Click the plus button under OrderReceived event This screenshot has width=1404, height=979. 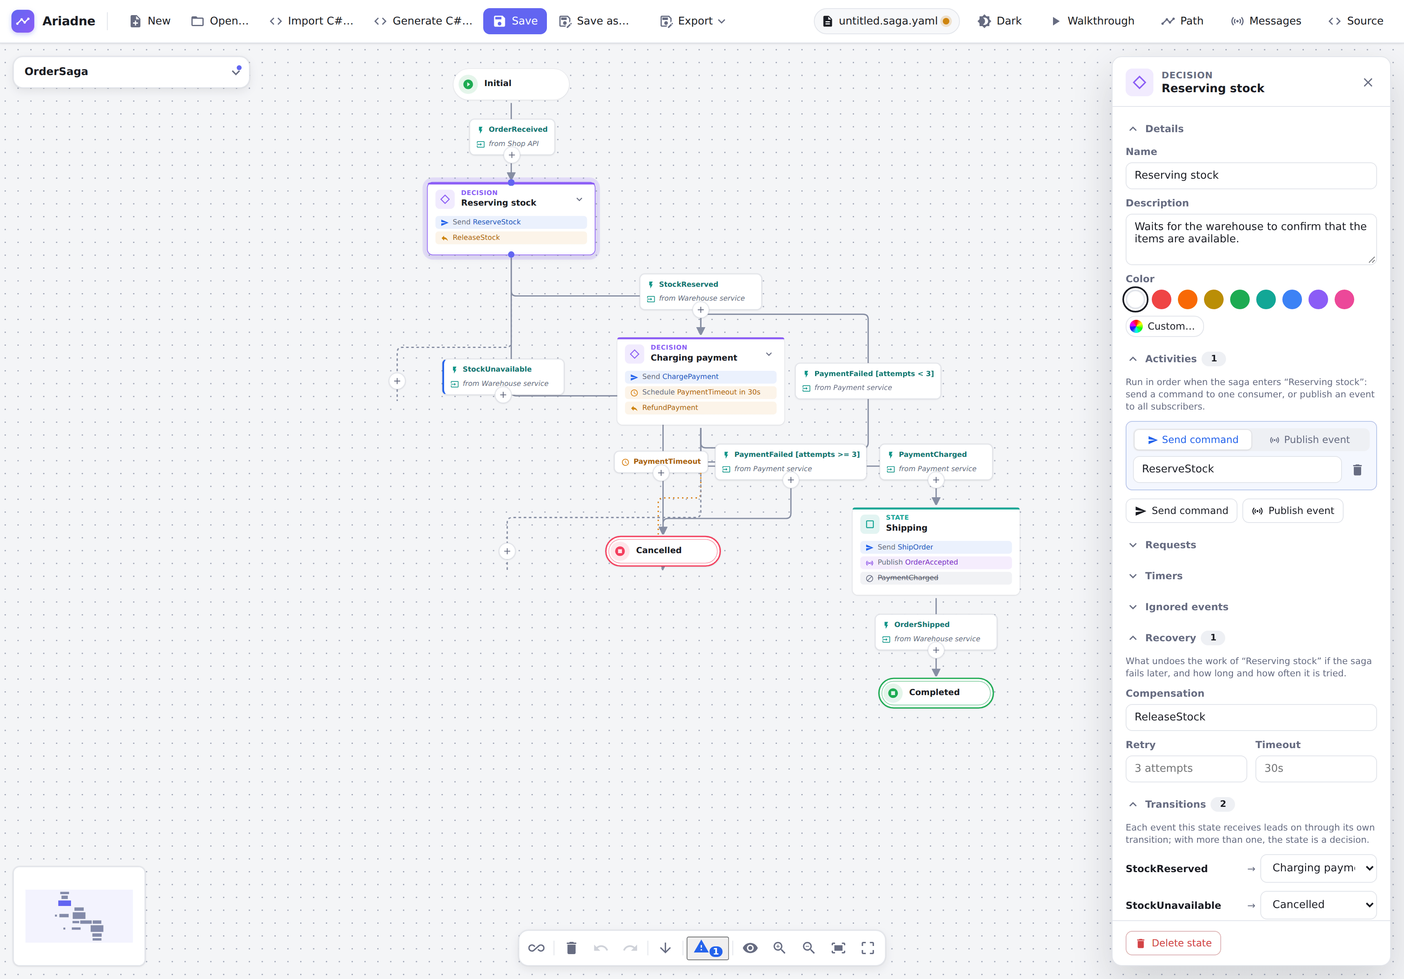coord(512,155)
